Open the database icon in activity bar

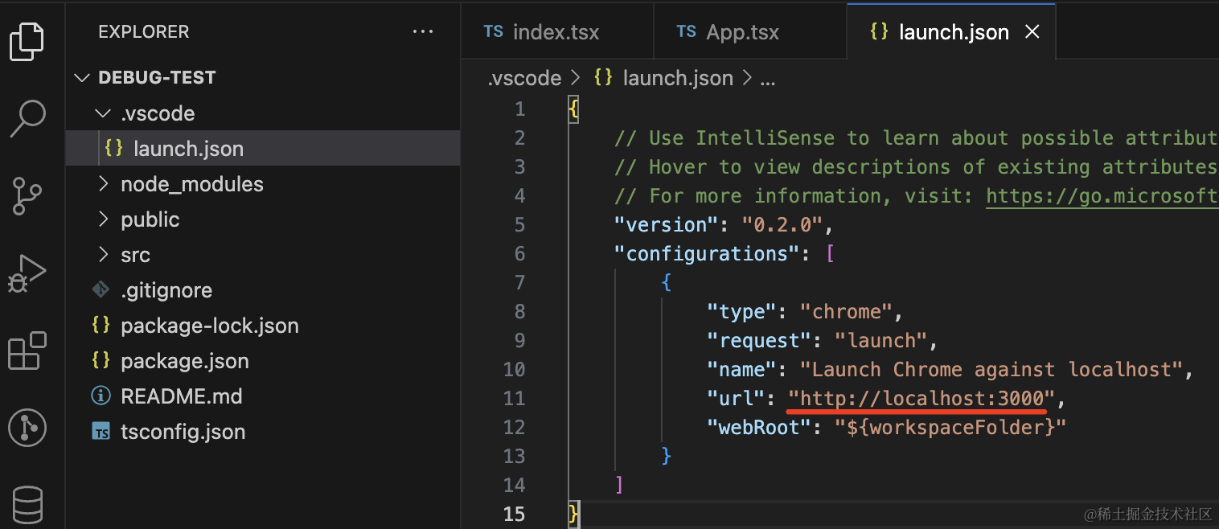27,504
